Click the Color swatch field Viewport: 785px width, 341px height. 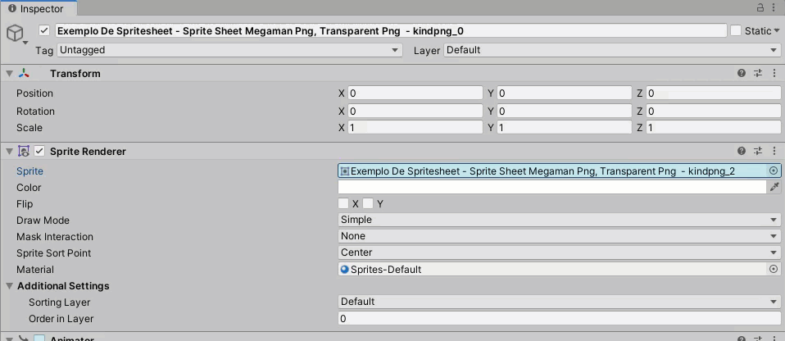[552, 187]
